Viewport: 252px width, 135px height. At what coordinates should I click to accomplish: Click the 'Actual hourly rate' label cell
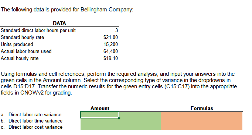(20, 58)
